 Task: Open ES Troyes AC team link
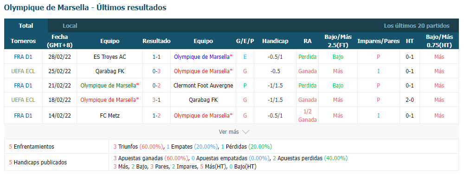(x=110, y=56)
